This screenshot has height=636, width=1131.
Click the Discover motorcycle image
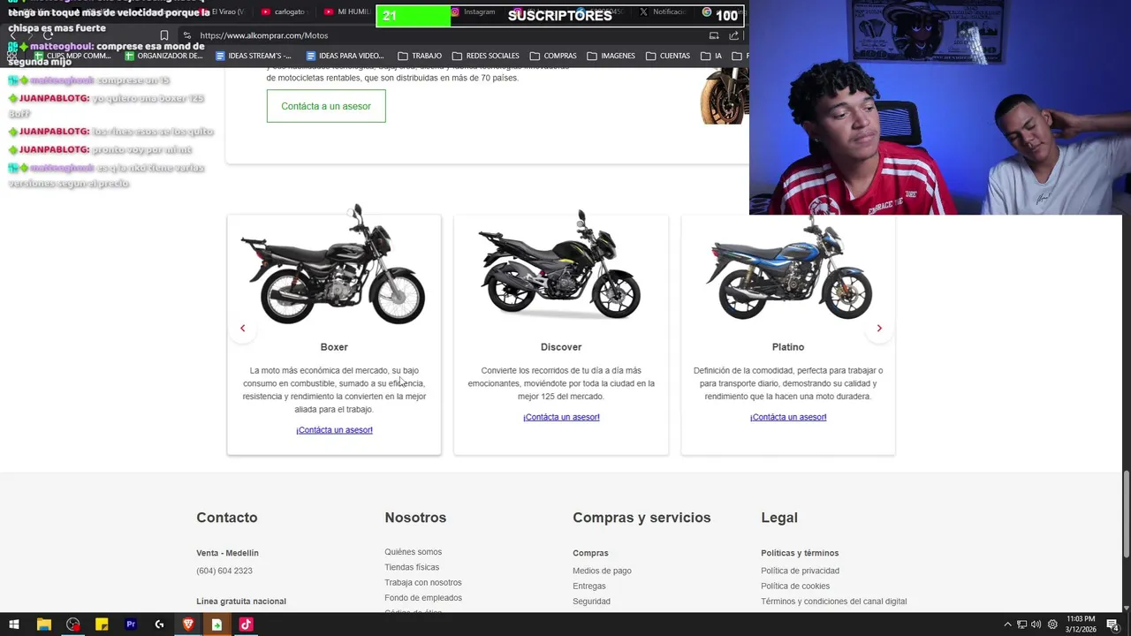click(560, 265)
